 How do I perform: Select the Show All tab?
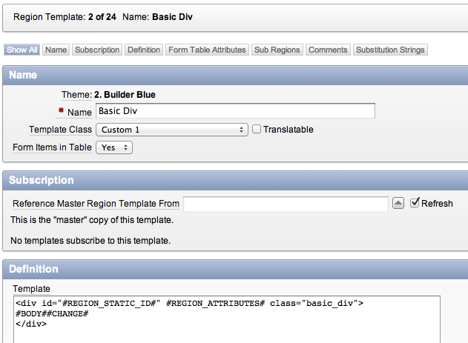[x=22, y=50]
